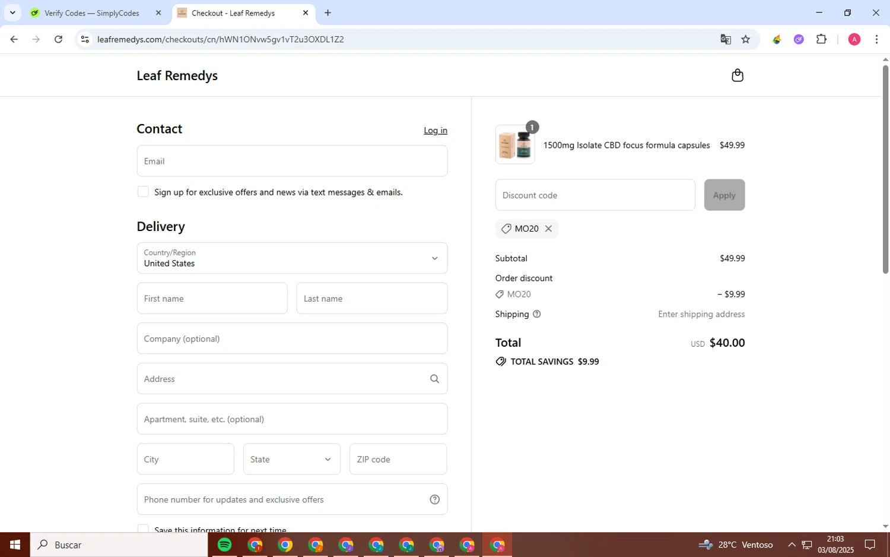The height and width of the screenshot is (557, 890).
Task: Click the product name 1500mg Isolate CBD capsules
Action: 627,145
